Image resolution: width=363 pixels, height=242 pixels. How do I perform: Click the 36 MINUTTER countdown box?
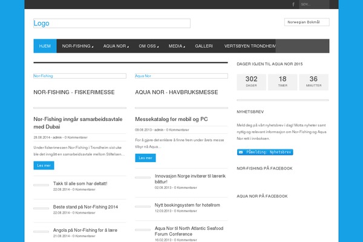pyautogui.click(x=313, y=82)
